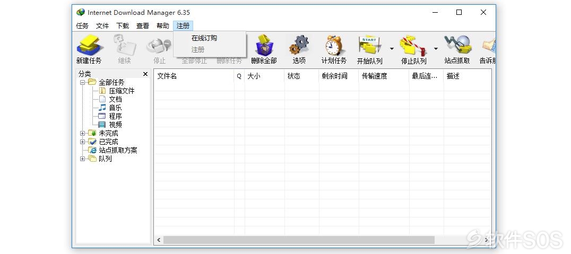571x254 pixels.
Task: Click the horizontal scrollbar thumb
Action: 299,240
